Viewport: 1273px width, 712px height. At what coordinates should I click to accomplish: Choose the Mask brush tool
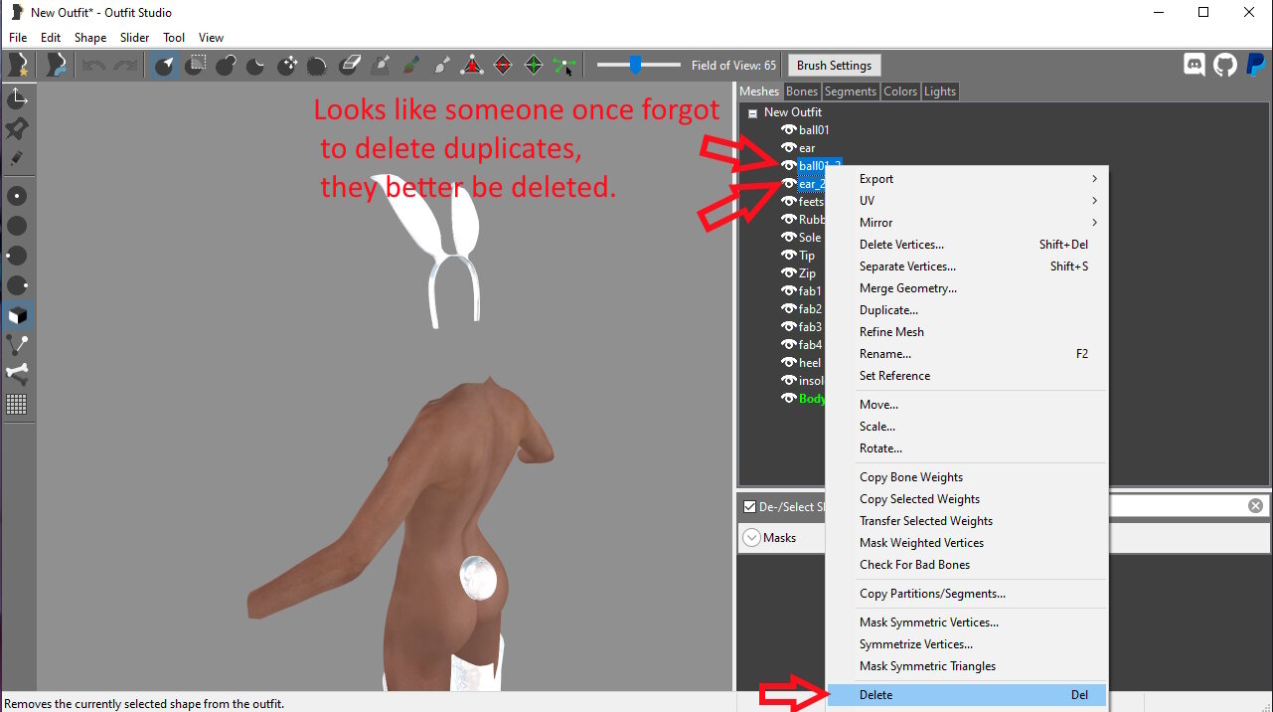pos(196,66)
